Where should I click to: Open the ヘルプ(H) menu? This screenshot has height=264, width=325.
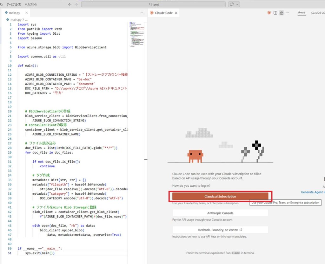pos(30,4)
